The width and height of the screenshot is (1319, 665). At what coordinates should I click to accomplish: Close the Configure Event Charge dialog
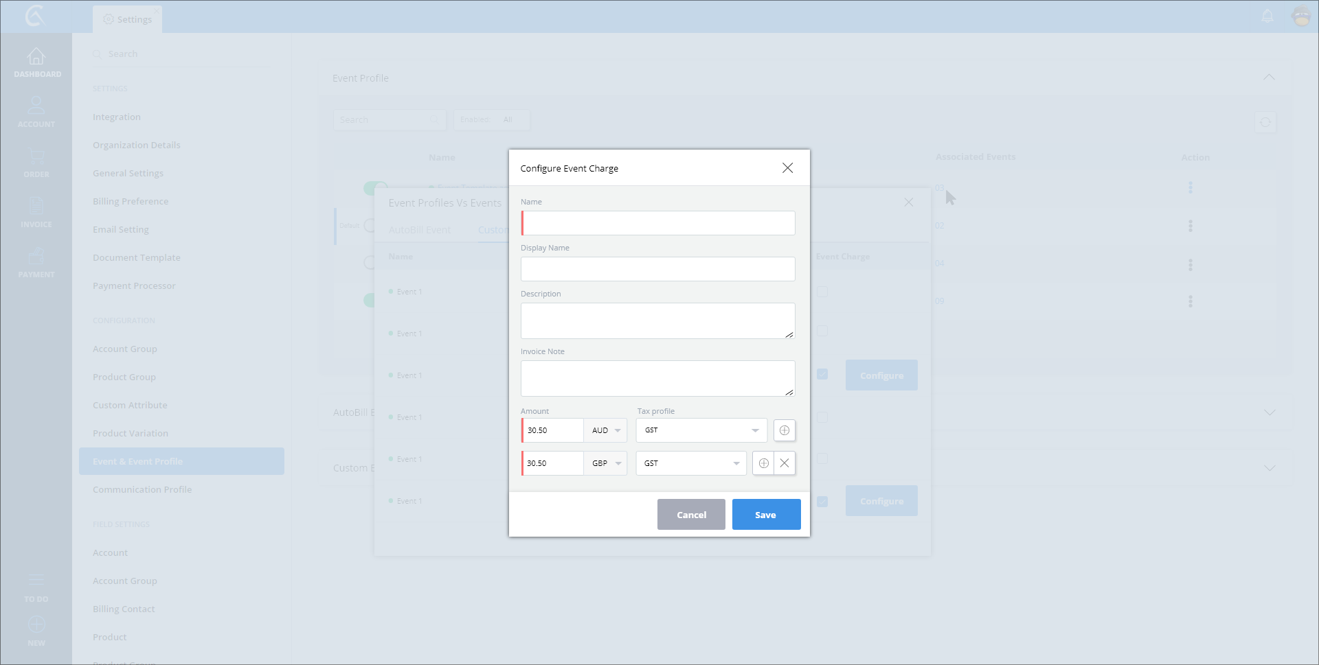pos(787,168)
